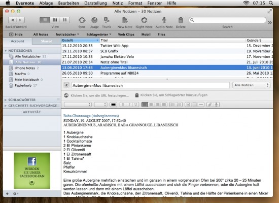Switch to list view mode
Screen dimensions: 279x203
pyautogui.click(x=45, y=20)
